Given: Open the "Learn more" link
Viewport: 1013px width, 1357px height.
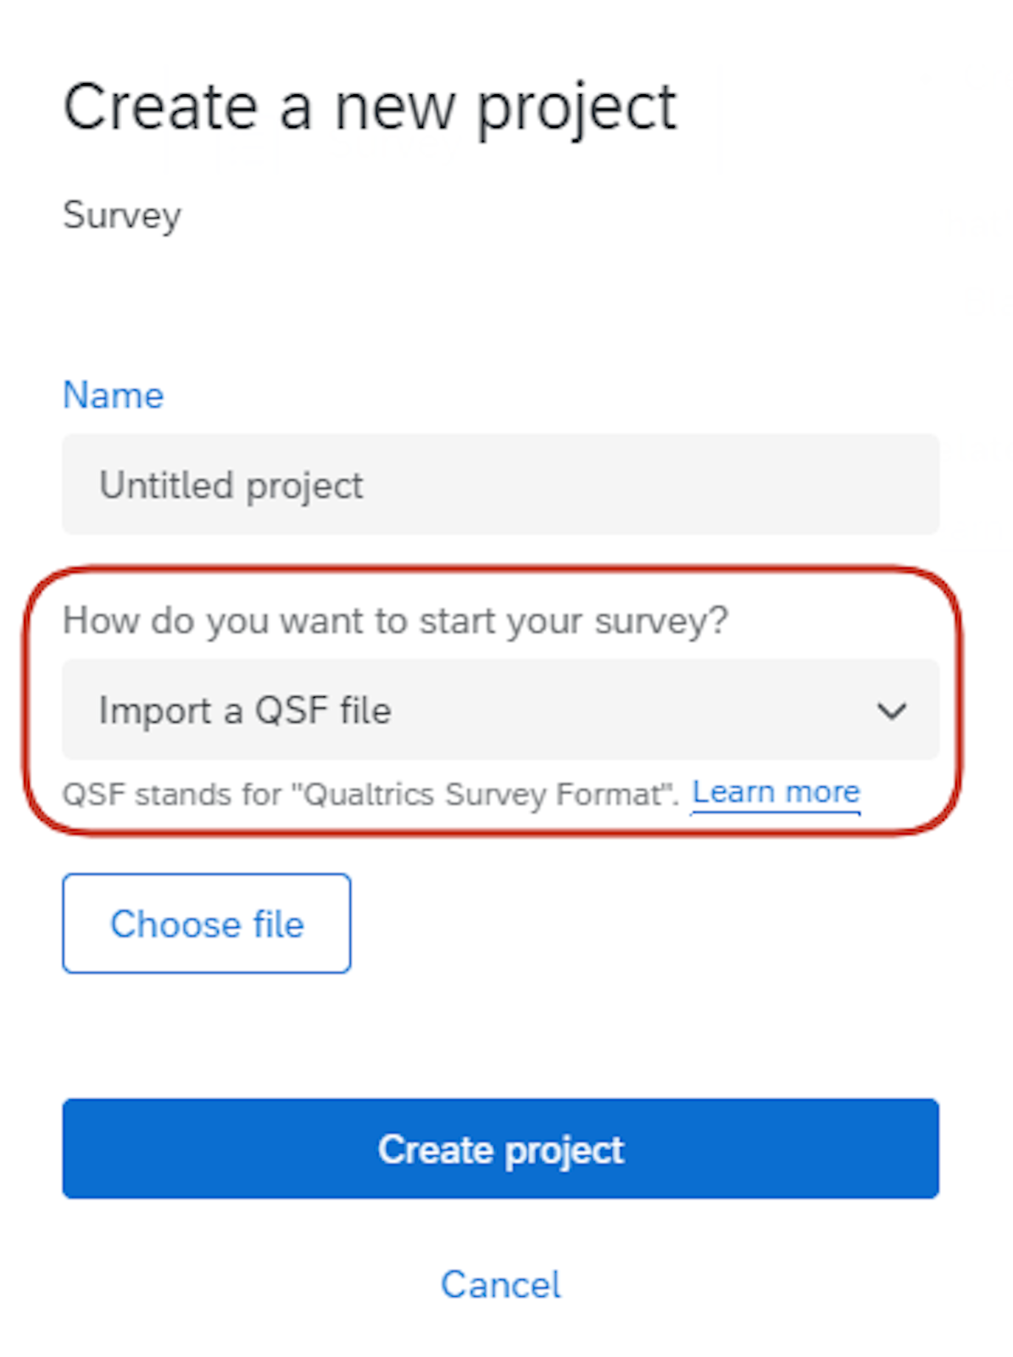Looking at the screenshot, I should [x=776, y=793].
